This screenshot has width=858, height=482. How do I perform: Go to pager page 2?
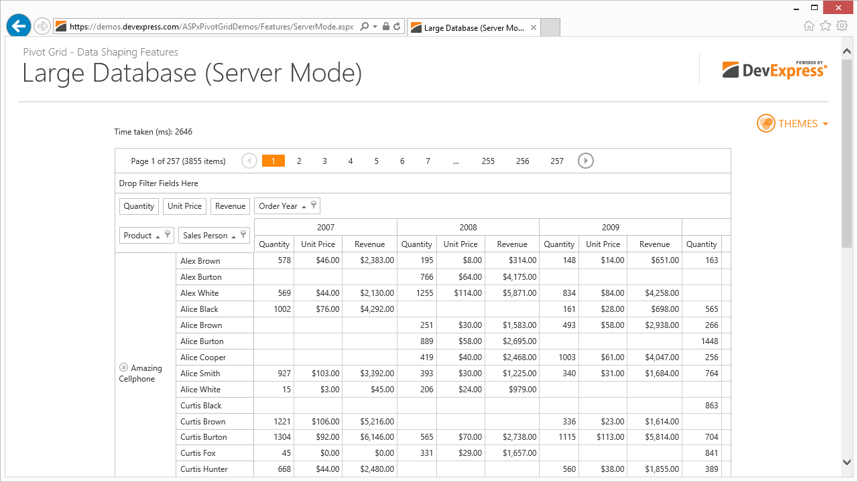pyautogui.click(x=299, y=161)
